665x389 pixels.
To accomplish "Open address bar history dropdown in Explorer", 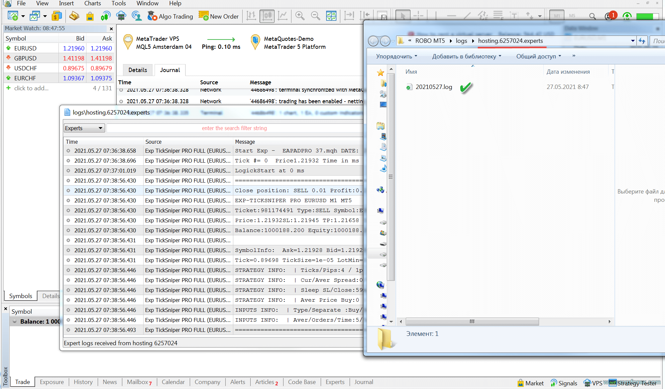I will point(633,41).
